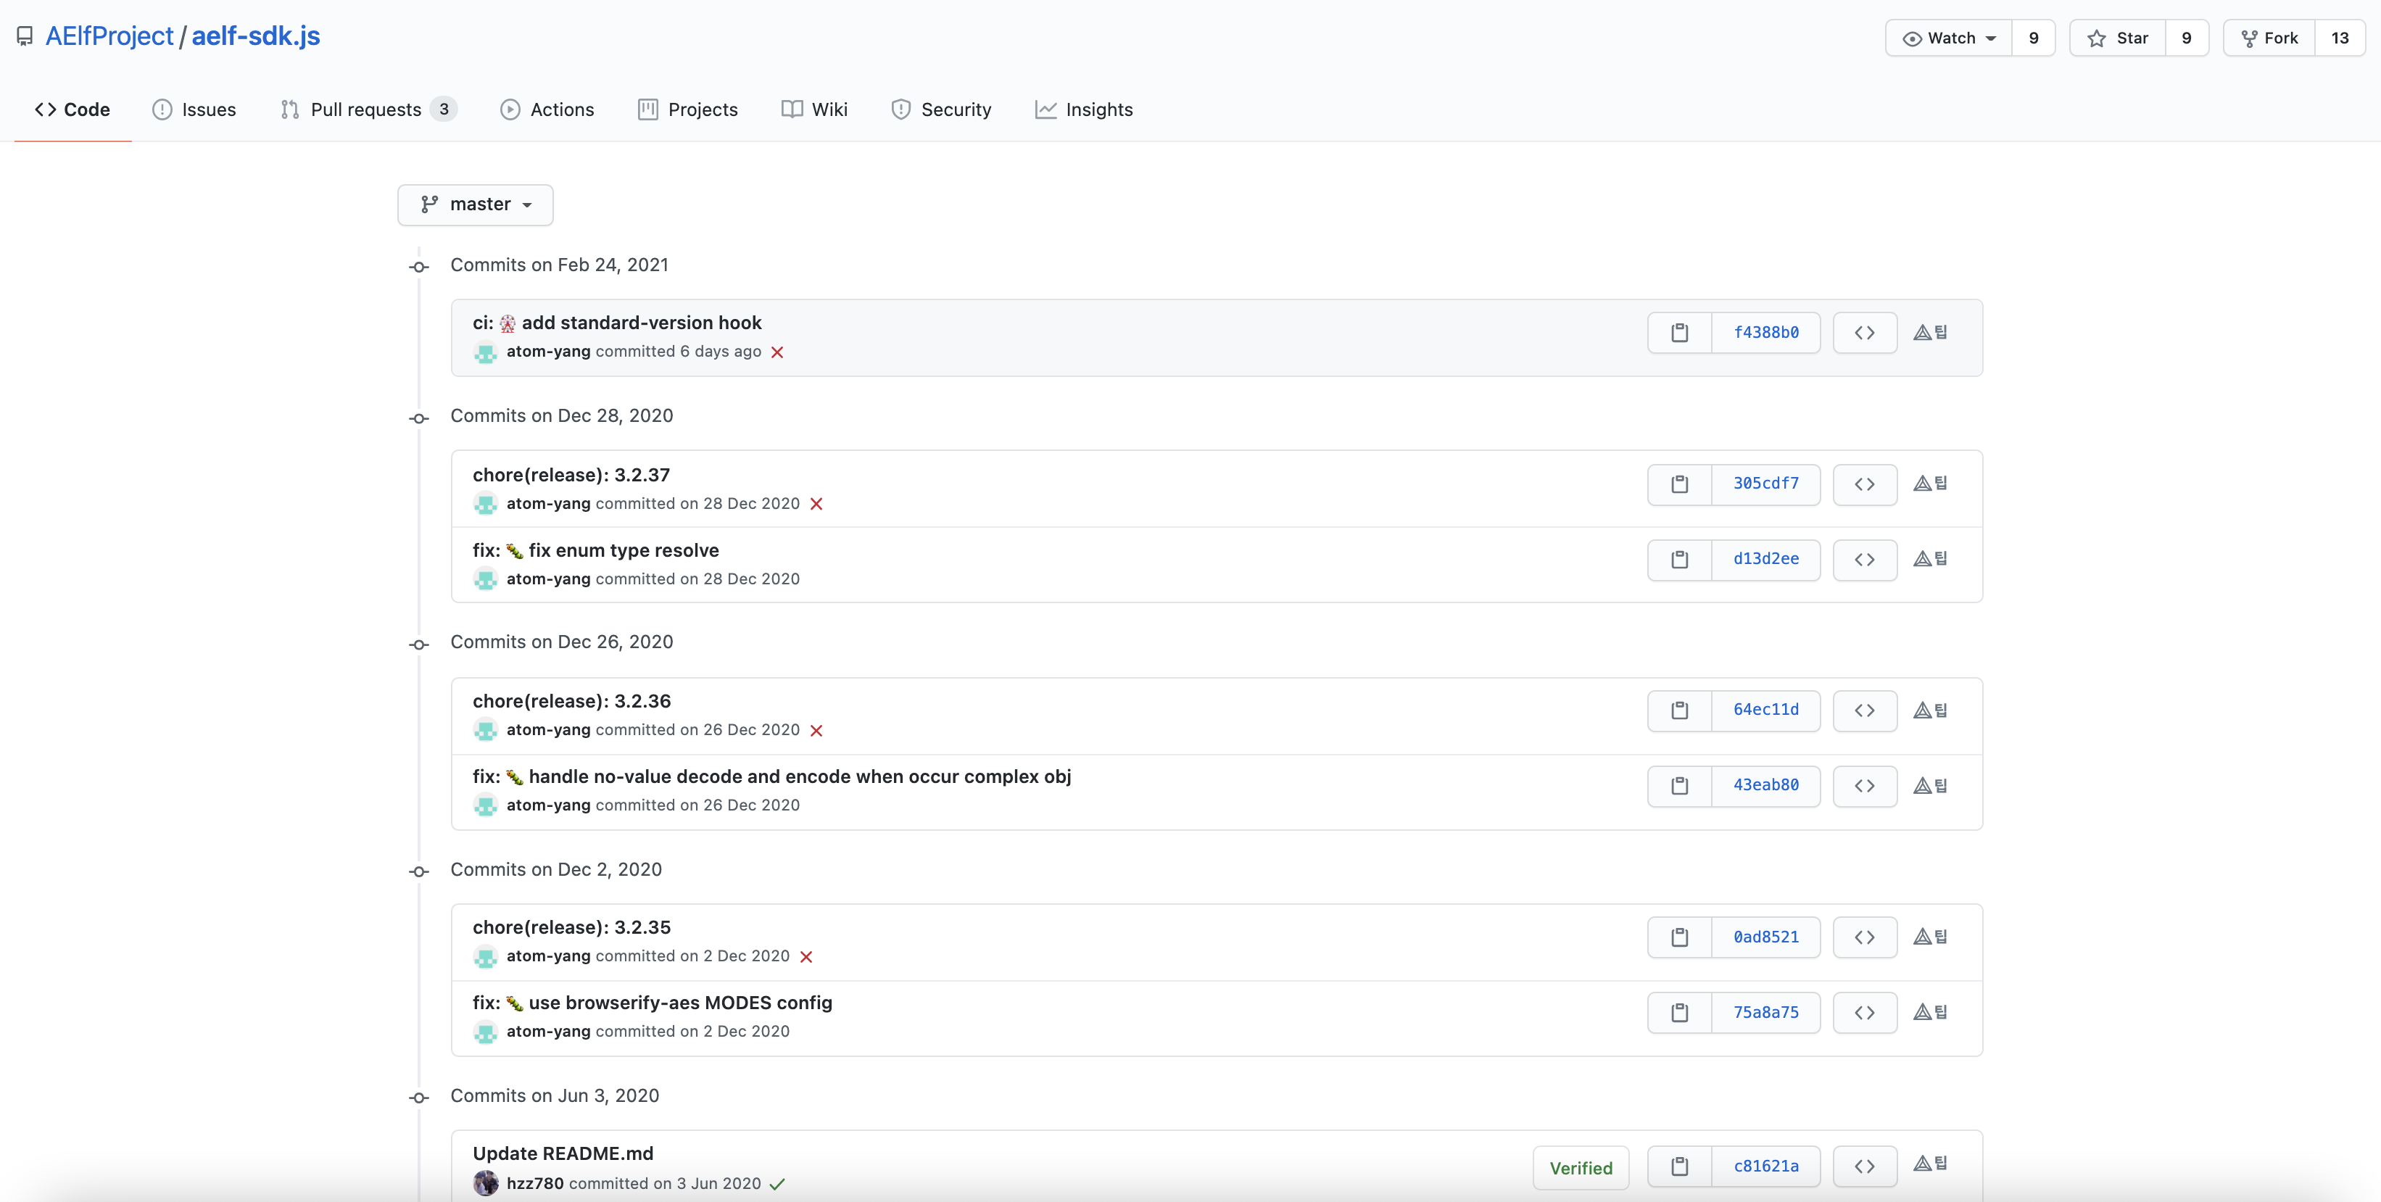Open 'add standard-version hook' commit message
2381x1202 pixels.
(616, 323)
